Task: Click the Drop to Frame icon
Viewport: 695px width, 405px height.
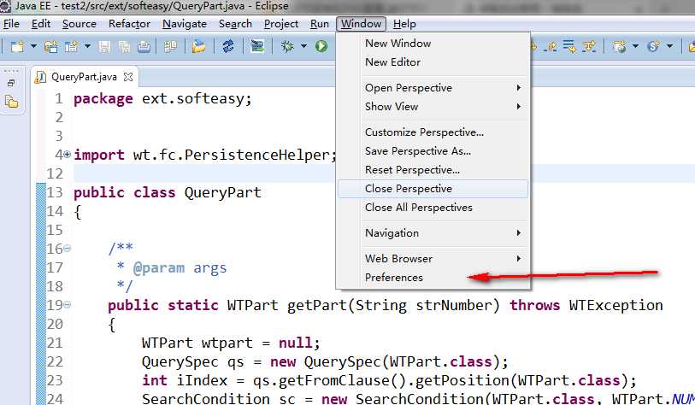Action: (x=569, y=46)
